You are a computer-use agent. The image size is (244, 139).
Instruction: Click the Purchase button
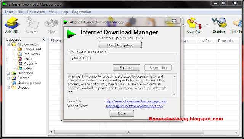[x=126, y=68]
